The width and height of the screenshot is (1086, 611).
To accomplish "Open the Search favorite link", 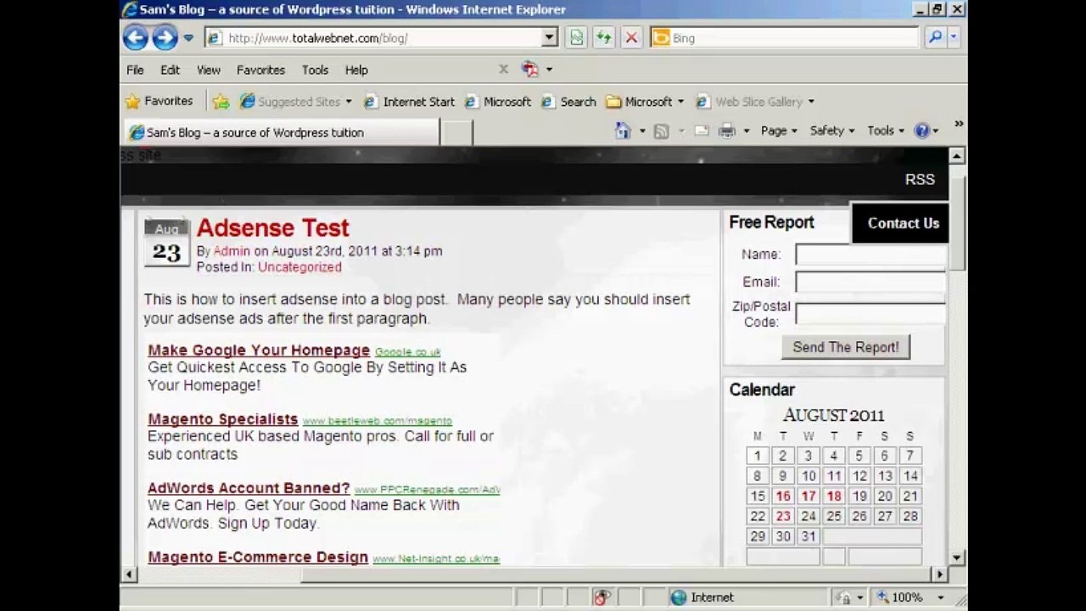I will pos(568,102).
